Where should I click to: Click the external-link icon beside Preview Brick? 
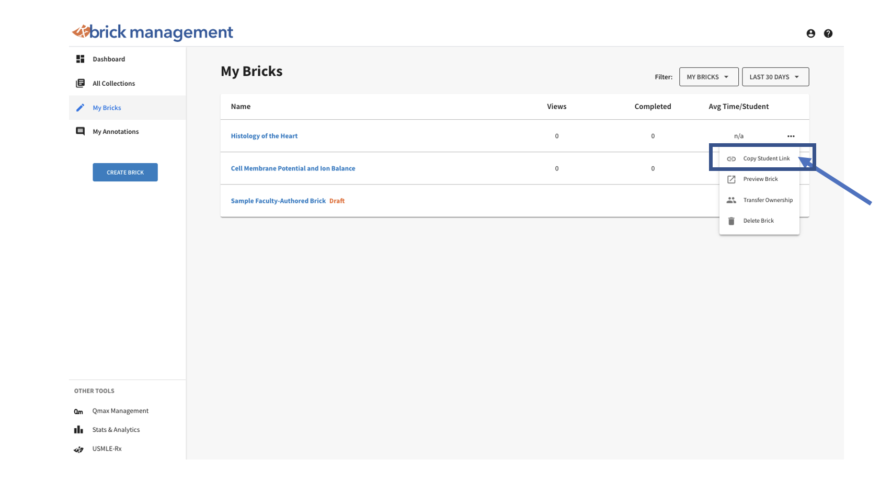coord(731,179)
